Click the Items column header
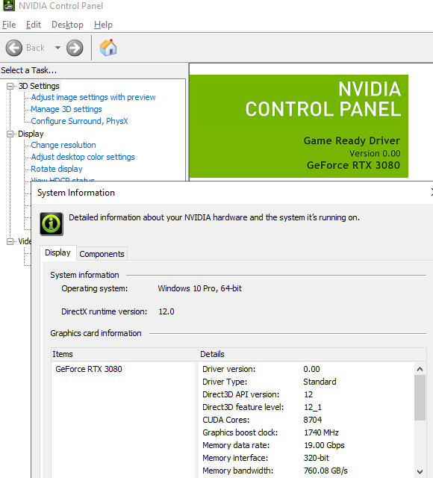433x478 pixels. point(125,354)
